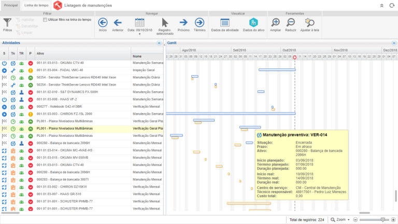Viewport: 398px width, 224px height.
Task: Go to Término of timeline
Action: click(200, 24)
